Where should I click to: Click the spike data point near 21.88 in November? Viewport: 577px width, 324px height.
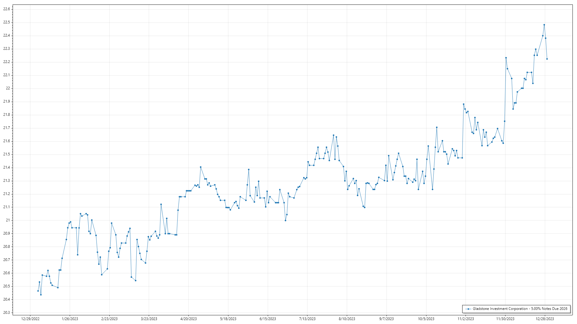[x=463, y=104]
